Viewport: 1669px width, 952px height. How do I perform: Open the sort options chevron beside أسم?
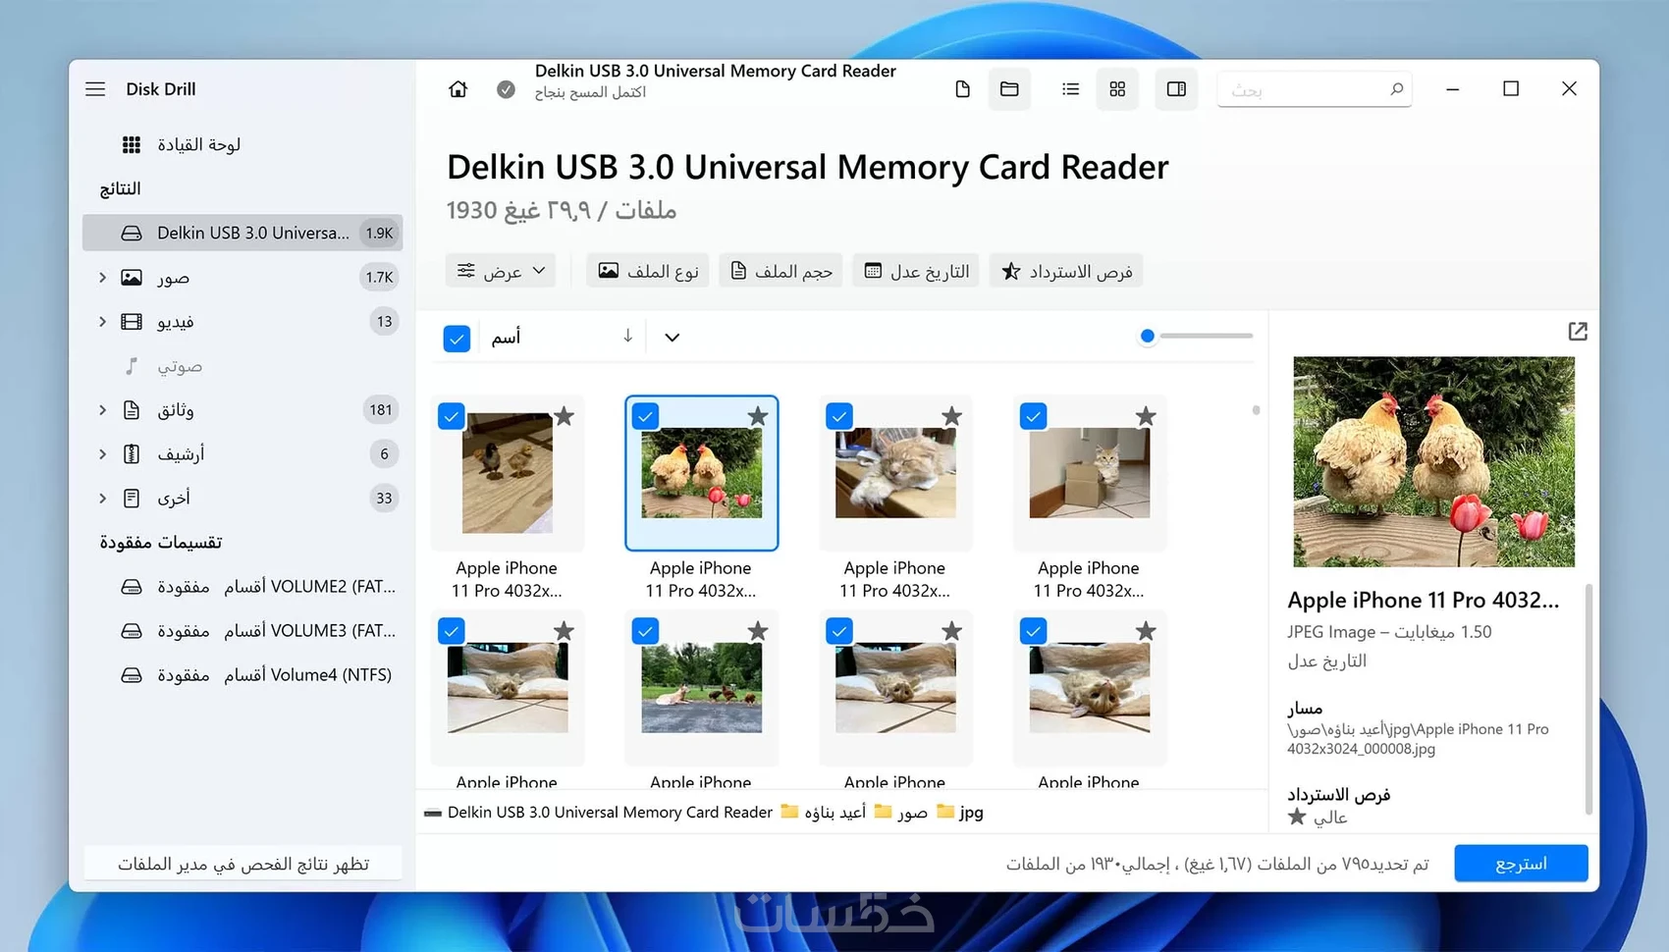672,338
